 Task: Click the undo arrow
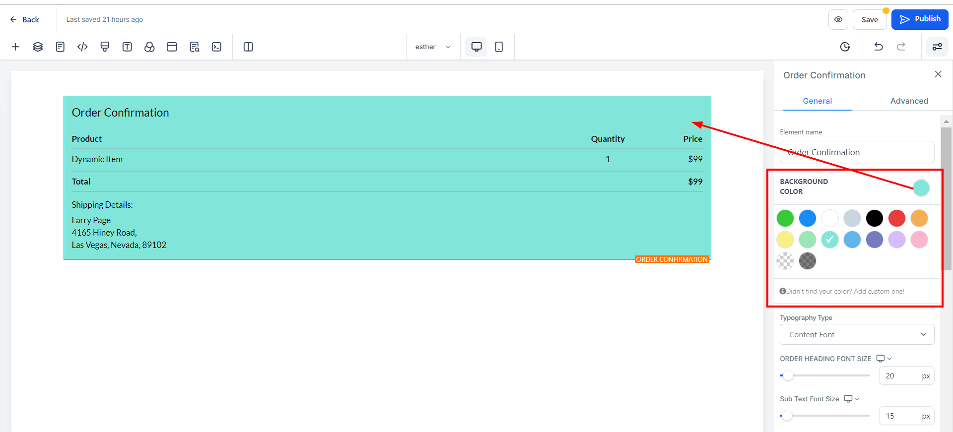[878, 47]
